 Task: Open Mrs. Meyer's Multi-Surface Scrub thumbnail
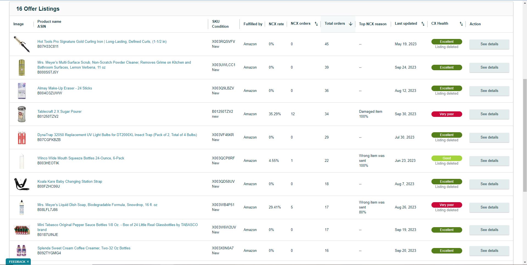pos(22,67)
